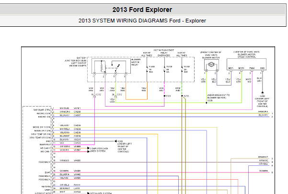Click the '(FRONT CENTER OF HVAC UNIT) BLOWER MOTOR' label
The image size is (288, 194).
pyautogui.click(x=211, y=55)
